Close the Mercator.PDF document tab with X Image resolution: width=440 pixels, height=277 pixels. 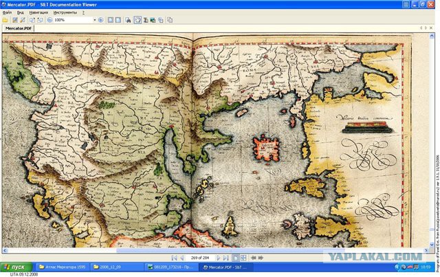click(x=431, y=27)
